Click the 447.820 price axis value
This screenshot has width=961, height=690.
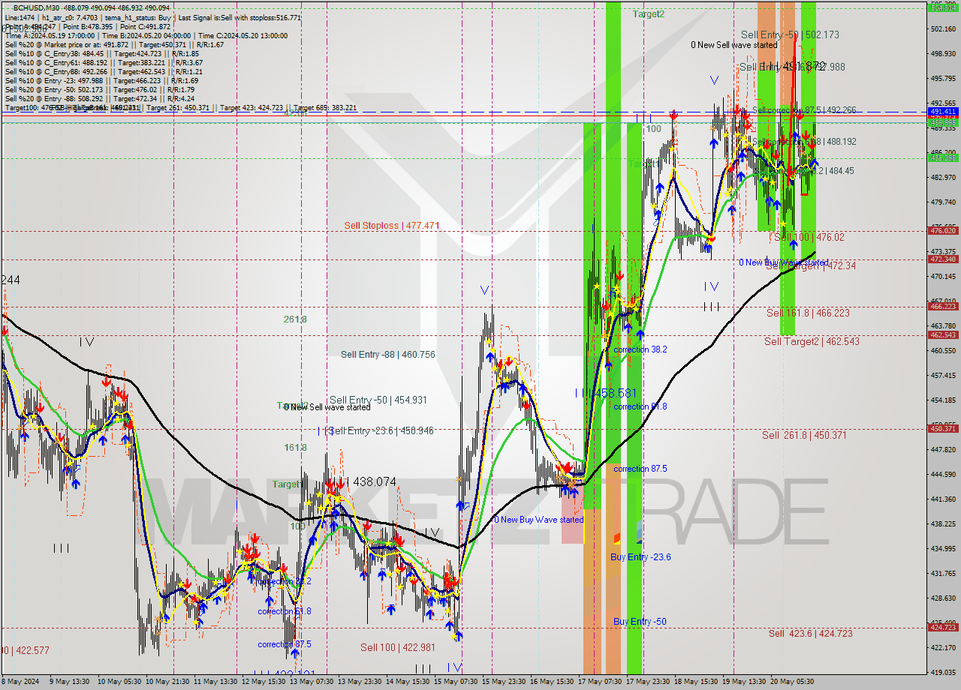coord(943,449)
